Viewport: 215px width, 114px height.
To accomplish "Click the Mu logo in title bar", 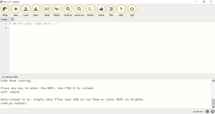I will tap(1, 2).
